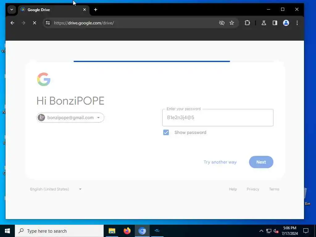Open the tab search dropdown arrow
316x237 pixels.
[x=12, y=10]
